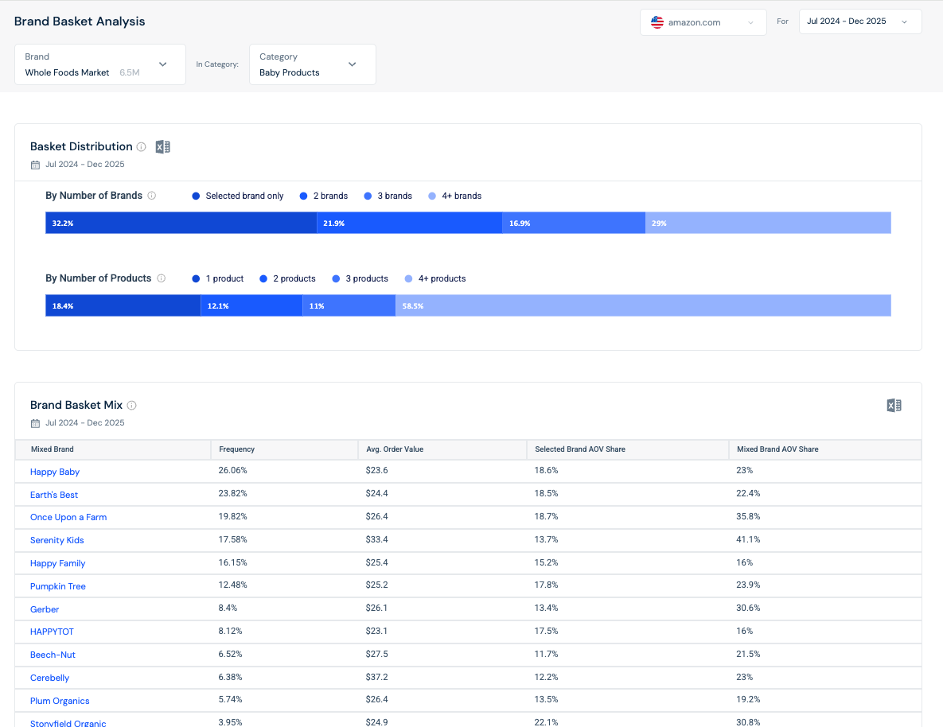This screenshot has width=943, height=727.
Task: Click the 8.4% frequency cell for Gerber
Action: point(228,608)
